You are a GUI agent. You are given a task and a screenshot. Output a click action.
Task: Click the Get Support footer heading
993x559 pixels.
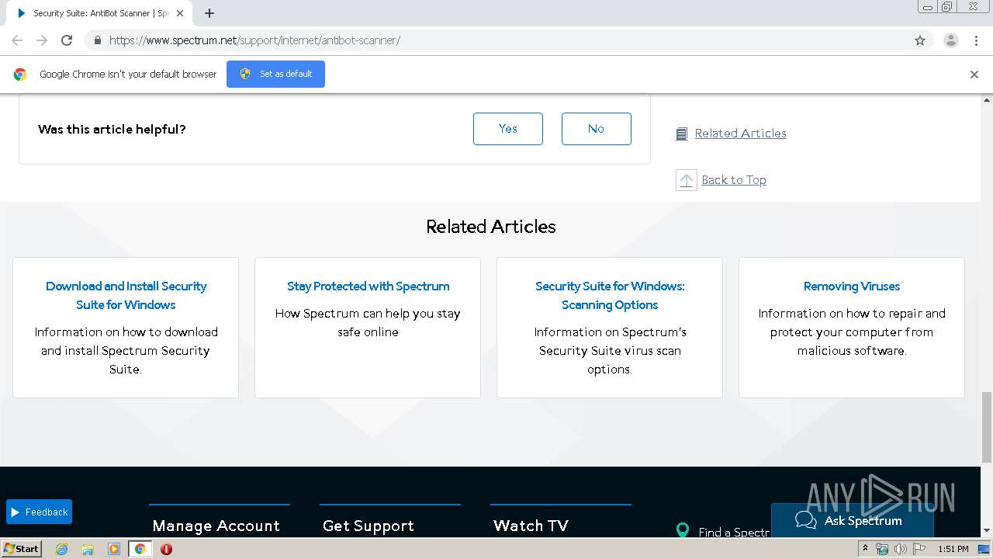(x=368, y=526)
